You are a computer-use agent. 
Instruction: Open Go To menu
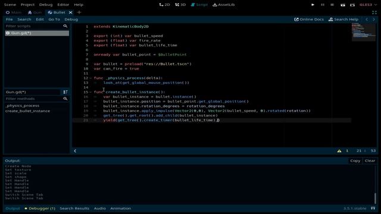pyautogui.click(x=54, y=19)
